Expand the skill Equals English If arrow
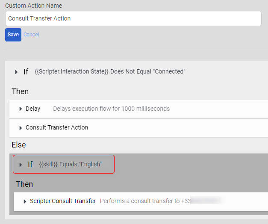This screenshot has height=224, width=268. pos(21,165)
